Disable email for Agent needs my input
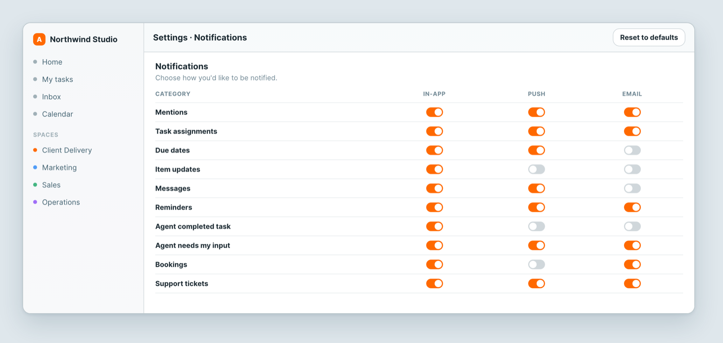 pyautogui.click(x=633, y=245)
